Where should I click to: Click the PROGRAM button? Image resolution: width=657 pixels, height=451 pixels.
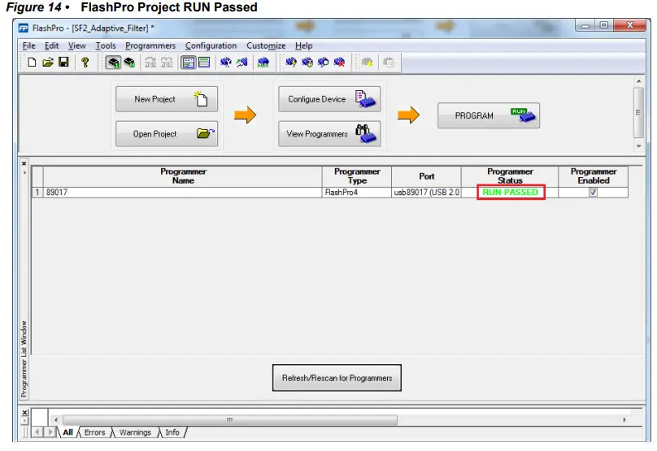point(489,115)
